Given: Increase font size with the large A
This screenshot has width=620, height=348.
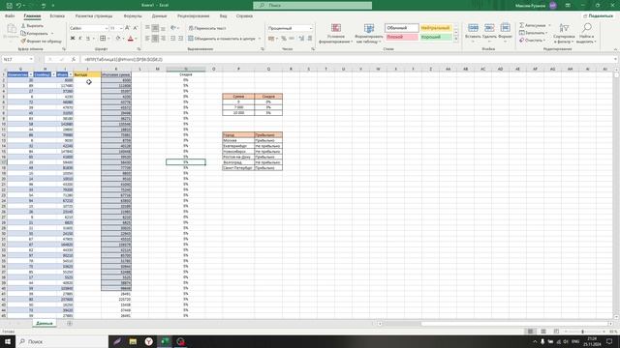Looking at the screenshot, I should 127,28.
